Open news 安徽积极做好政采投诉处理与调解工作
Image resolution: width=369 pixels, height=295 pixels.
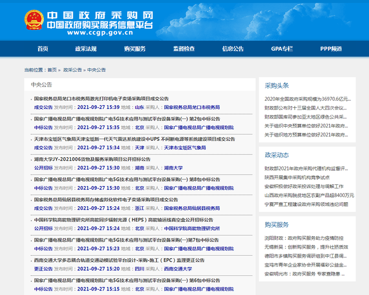pyautogui.click(x=304, y=186)
